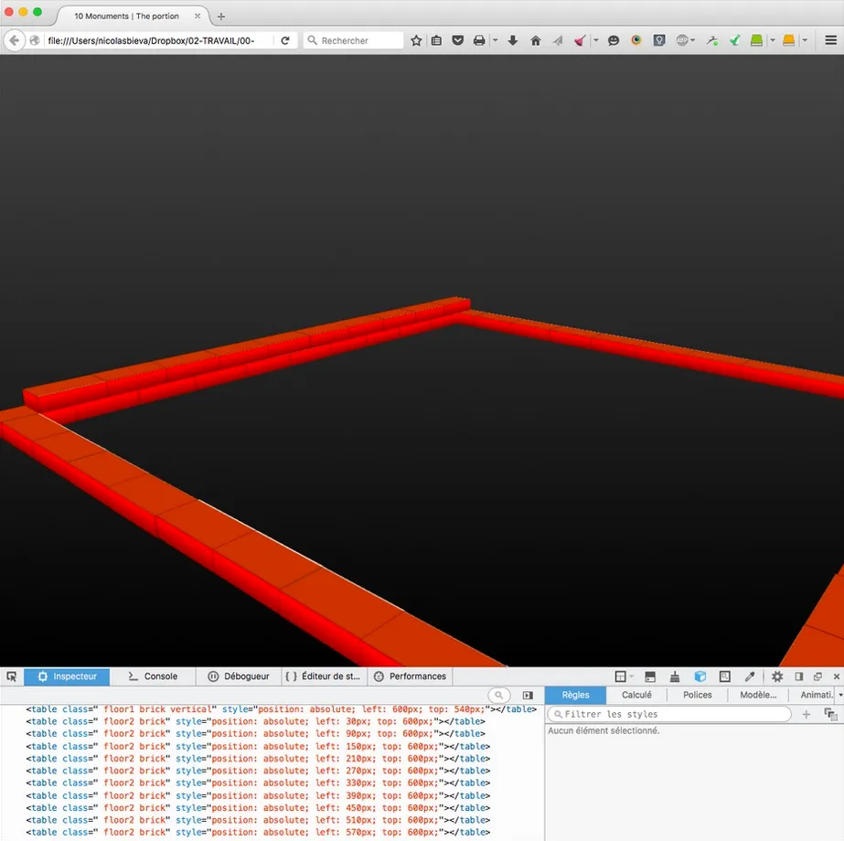The width and height of the screenshot is (844, 841).
Task: Toggle devtools side docking position
Action: pos(798,676)
